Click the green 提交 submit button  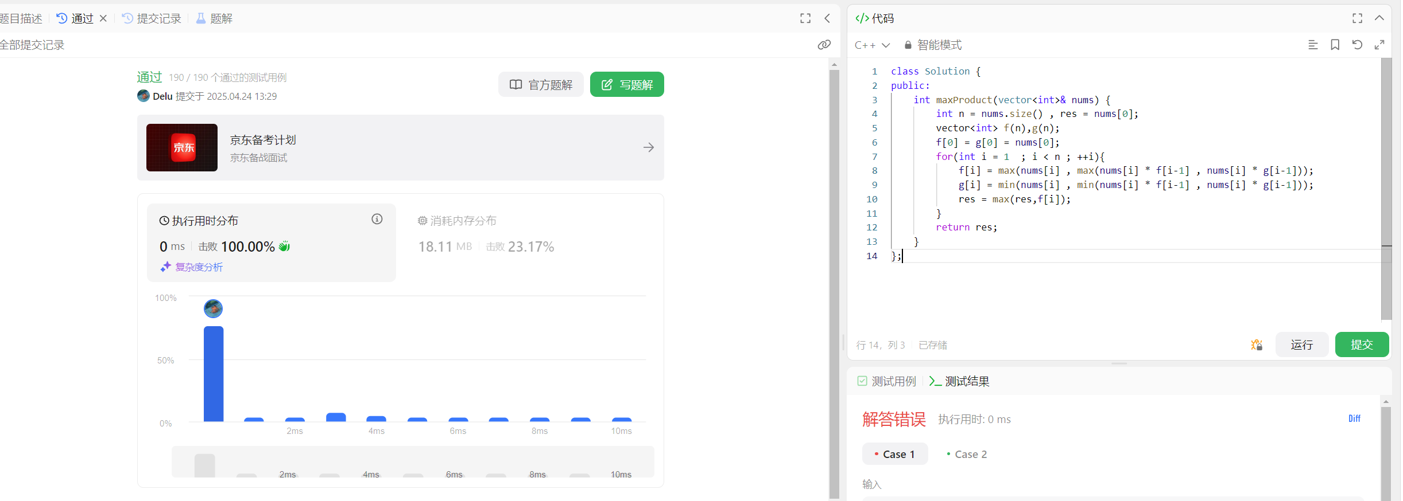pos(1362,345)
